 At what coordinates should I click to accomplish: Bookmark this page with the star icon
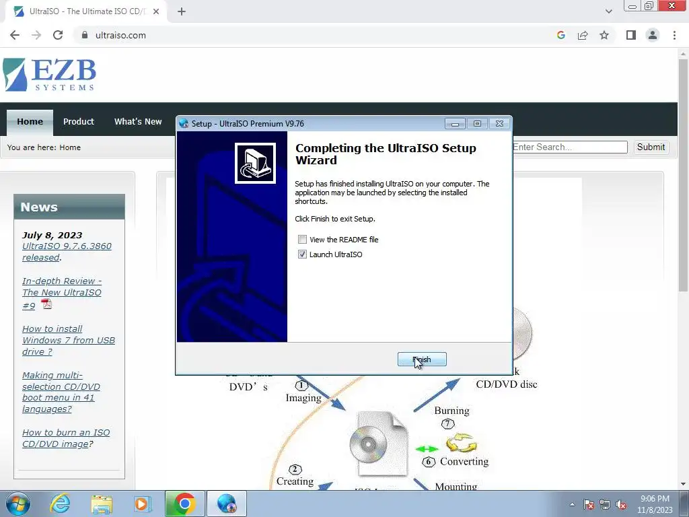point(604,35)
